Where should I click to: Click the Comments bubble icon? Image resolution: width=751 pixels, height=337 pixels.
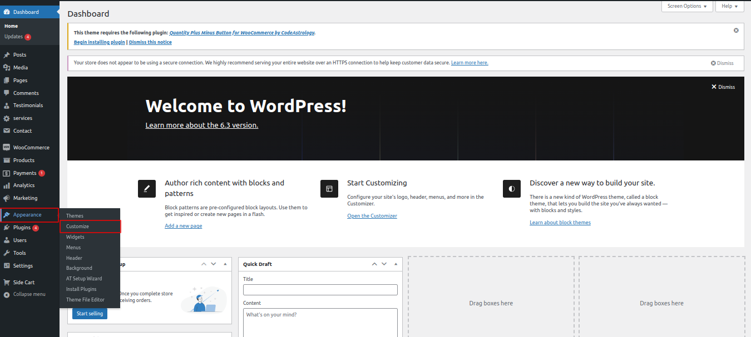click(7, 93)
